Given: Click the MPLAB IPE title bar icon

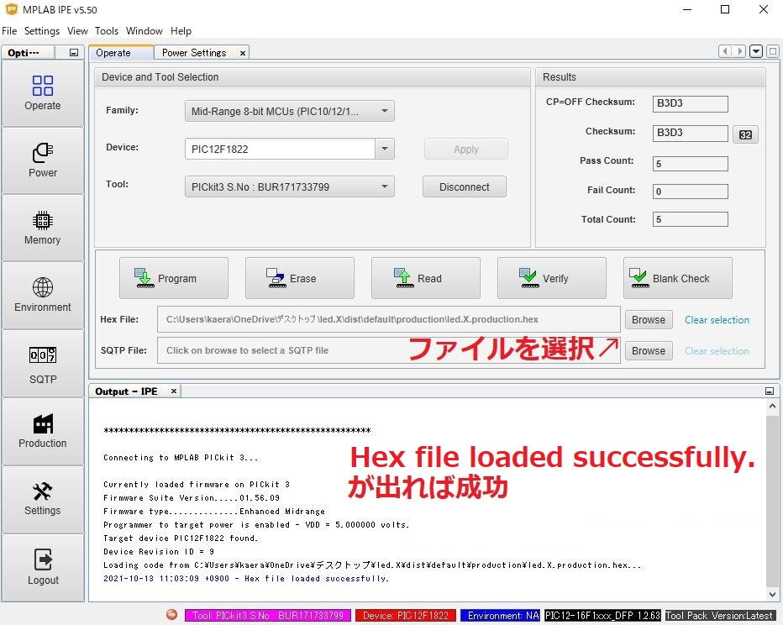Looking at the screenshot, I should 11,9.
